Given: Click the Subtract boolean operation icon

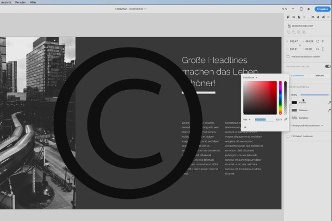Looking at the screenshot, I should [x=294, y=32].
